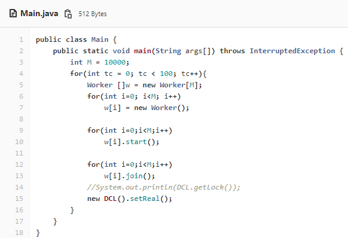The width and height of the screenshot is (348, 238).
Task: Copy file path using clipboard icon
Action: pos(68,14)
